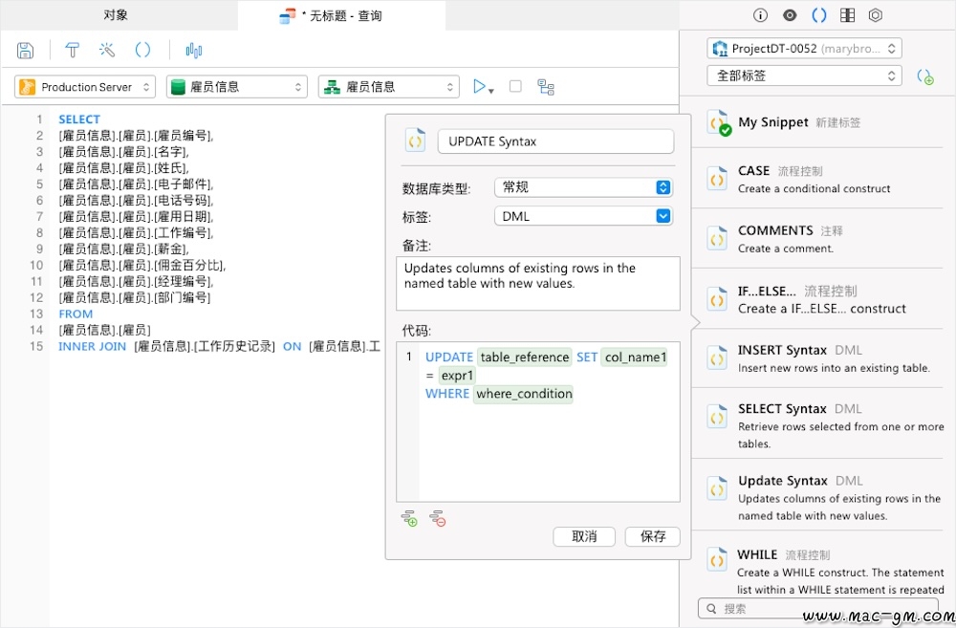Image resolution: width=956 pixels, height=628 pixels.
Task: Click the expr1 placeholder in code
Action: pos(457,376)
